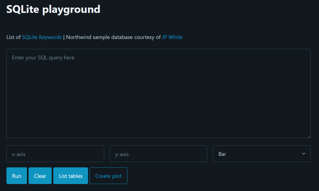
Task: Visit the JP White link
Action: (172, 37)
